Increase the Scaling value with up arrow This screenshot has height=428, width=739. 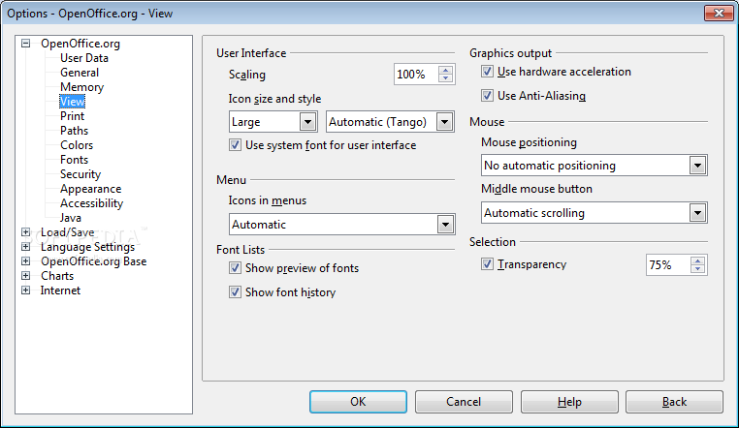click(445, 70)
